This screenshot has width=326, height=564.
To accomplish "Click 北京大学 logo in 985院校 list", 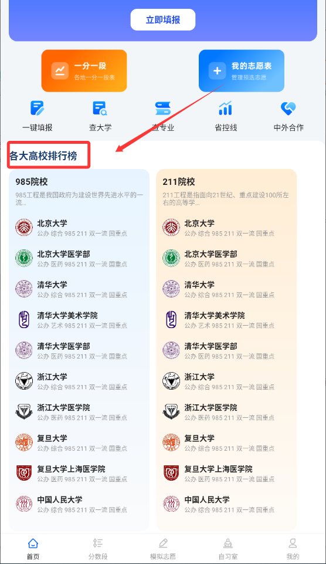I will tap(24, 228).
